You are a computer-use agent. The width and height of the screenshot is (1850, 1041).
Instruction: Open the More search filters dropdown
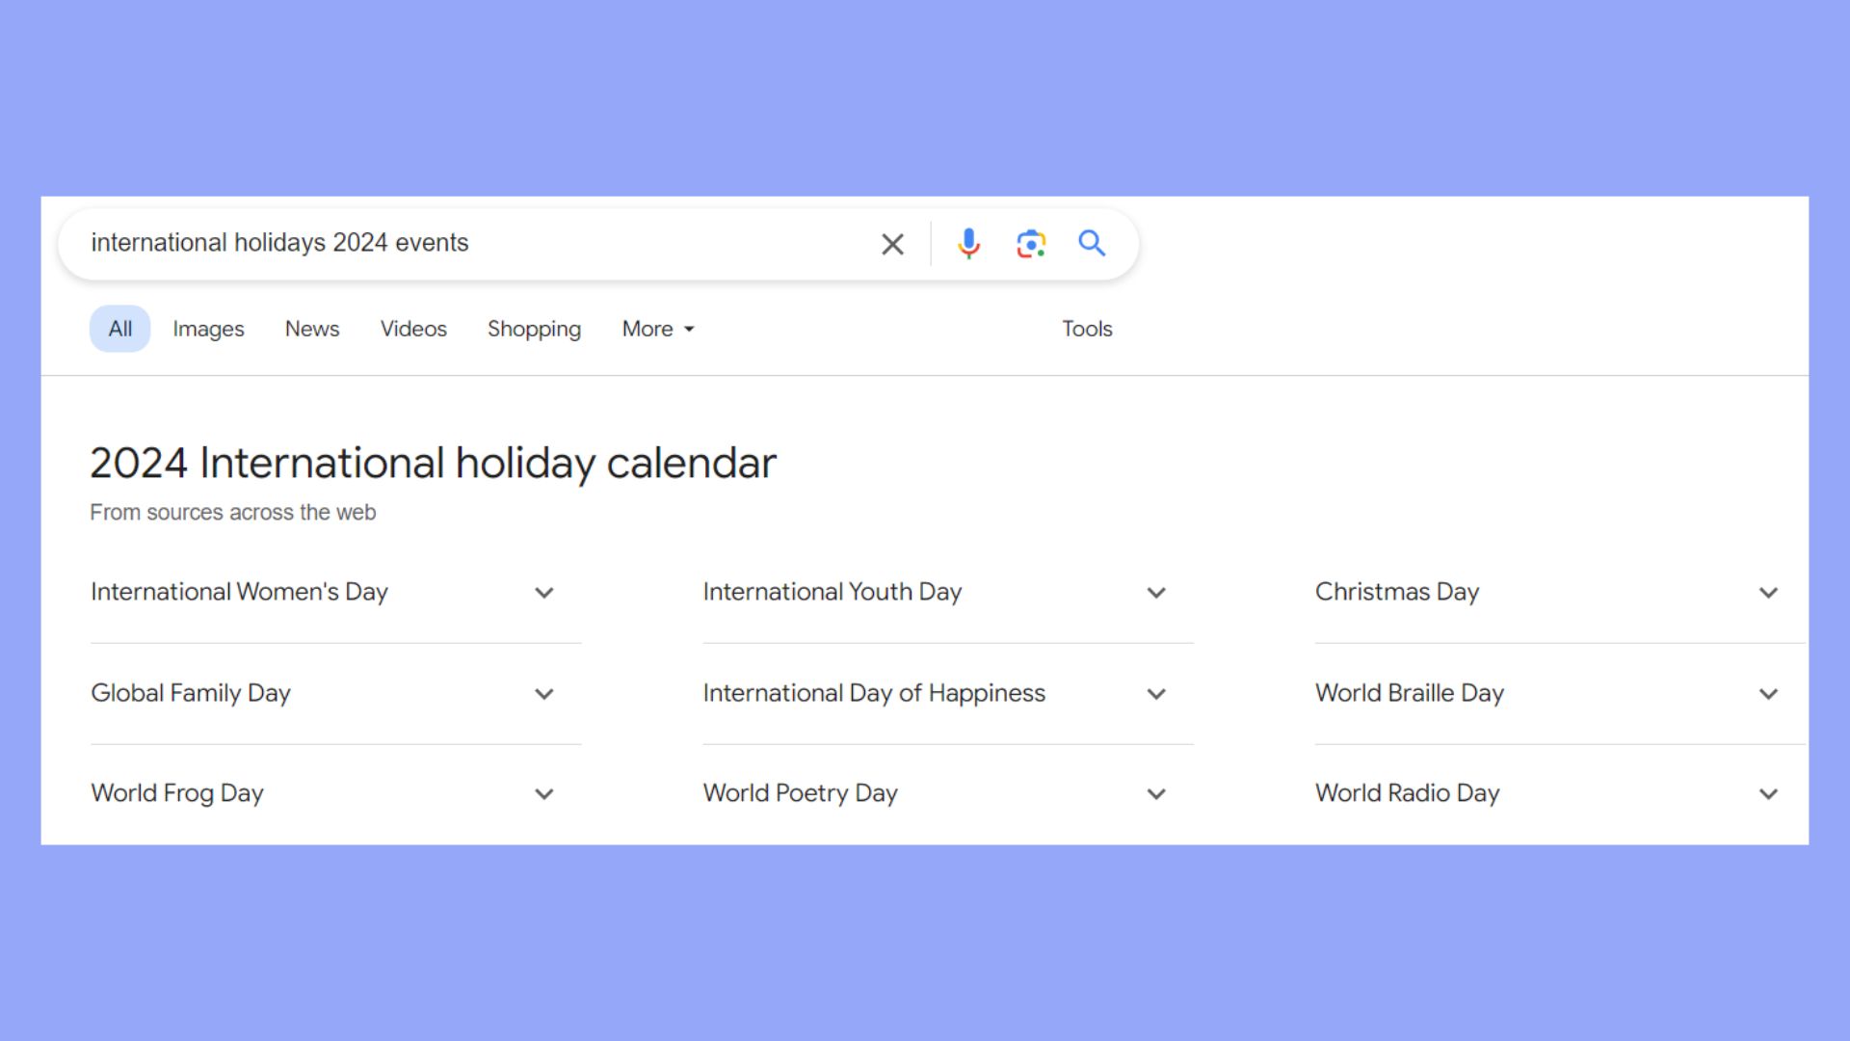[x=658, y=329]
